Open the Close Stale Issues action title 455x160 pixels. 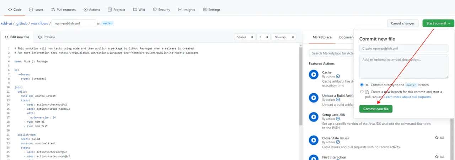pos(335,138)
